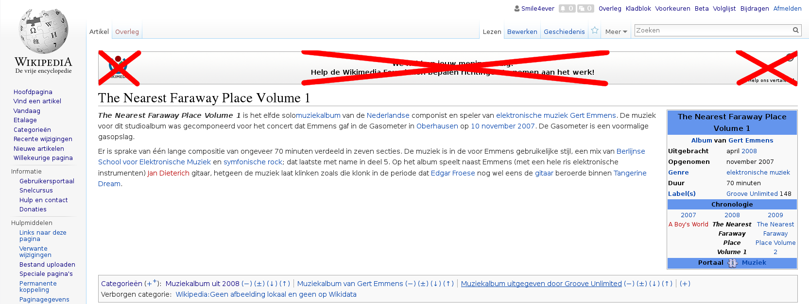Screen dimensions: 809x304
Task: Open the alerts bell notification badge
Action: pos(567,8)
